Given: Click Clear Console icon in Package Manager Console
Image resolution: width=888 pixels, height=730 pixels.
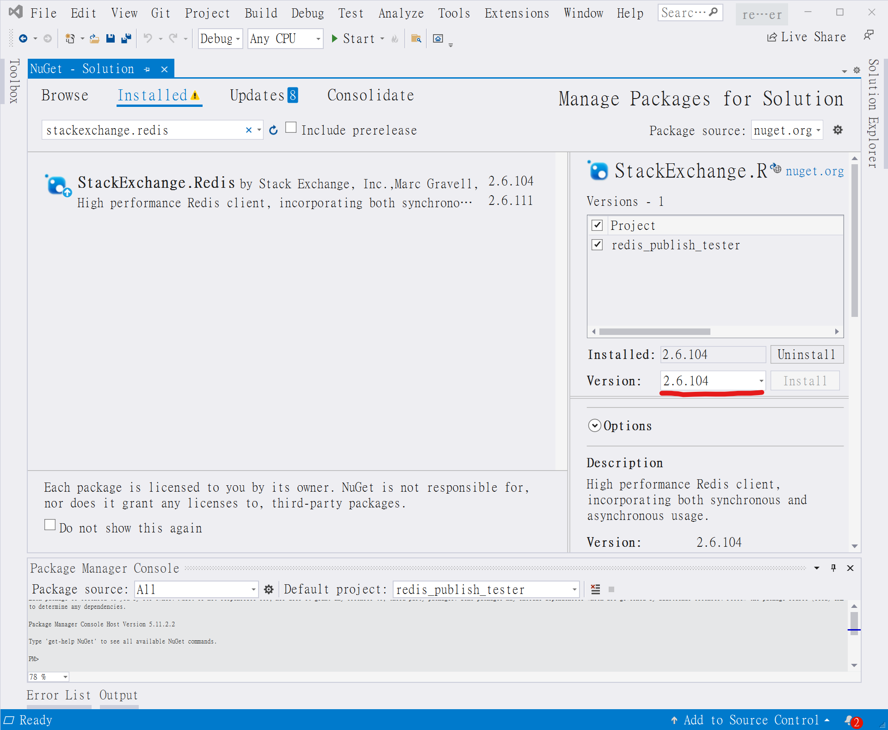Looking at the screenshot, I should click(x=595, y=589).
